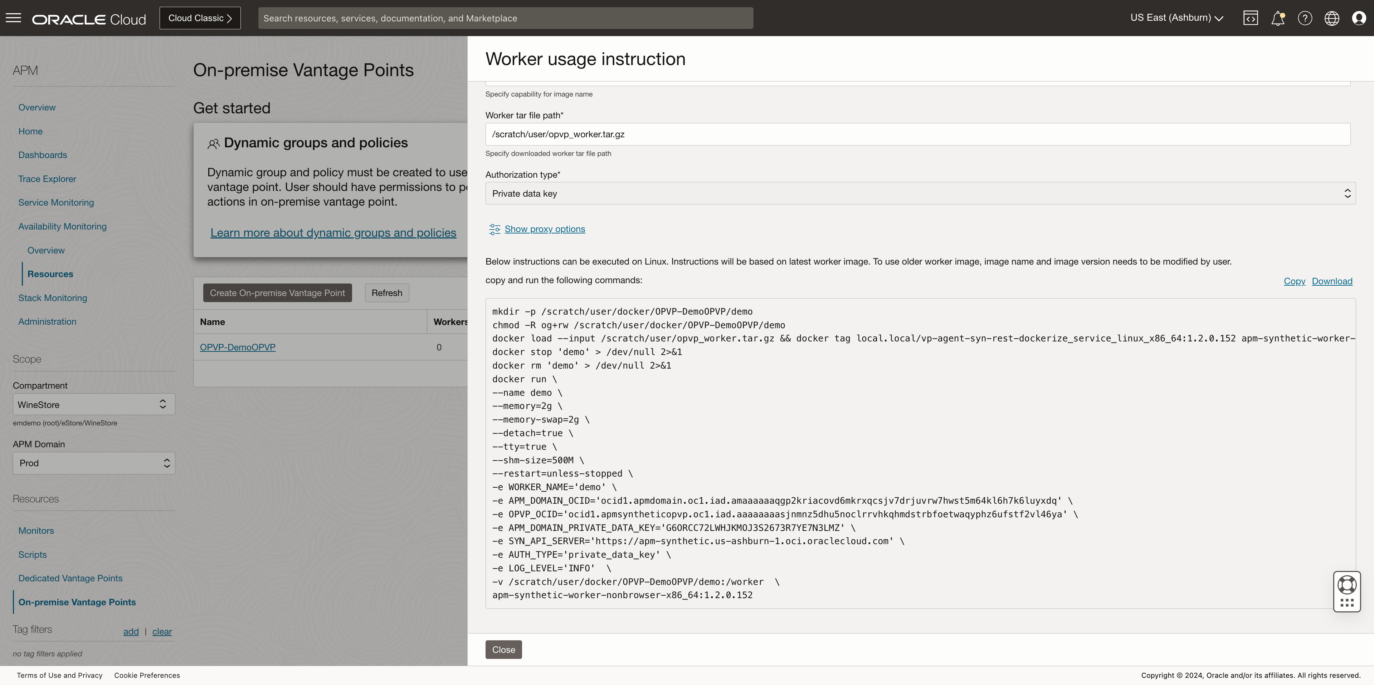1374x685 pixels.
Task: Click the life ring support widget
Action: point(1347,585)
